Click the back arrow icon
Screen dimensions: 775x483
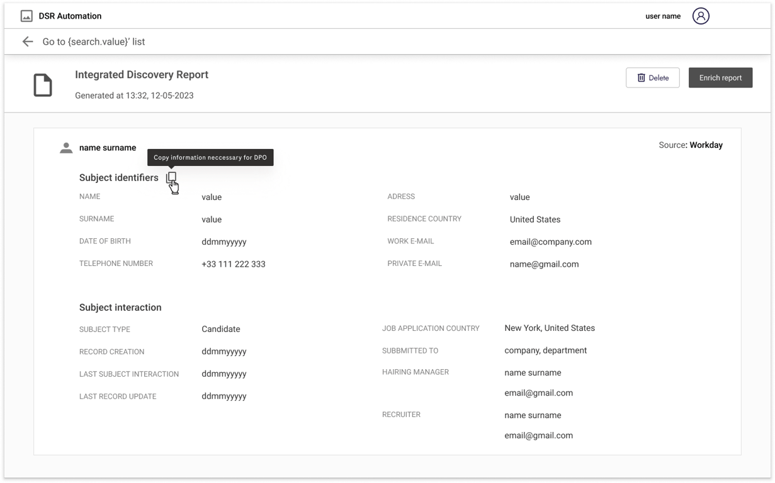point(28,42)
